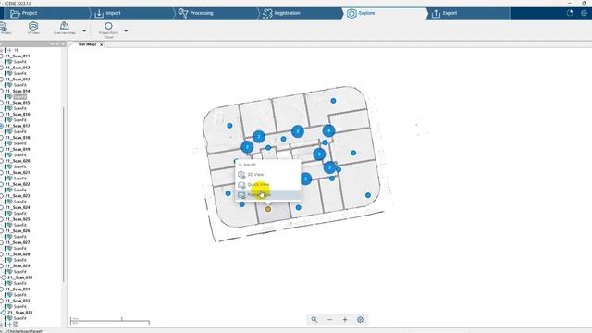Choose 3D View in the scan popup
The image size is (592, 333).
(x=267, y=175)
